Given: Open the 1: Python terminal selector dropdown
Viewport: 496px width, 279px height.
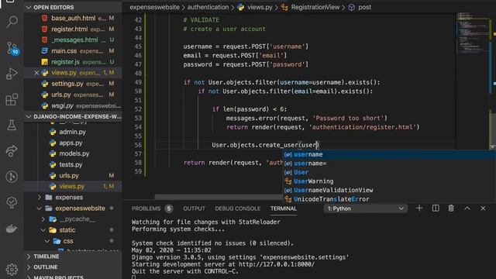Looking at the screenshot, I should coord(365,208).
